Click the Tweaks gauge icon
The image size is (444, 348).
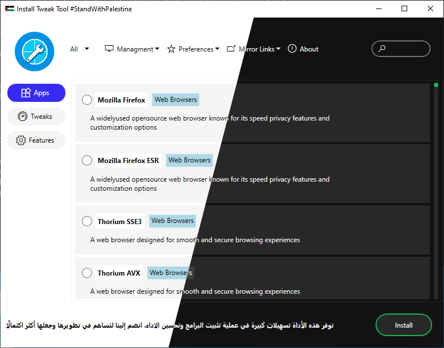click(x=23, y=117)
